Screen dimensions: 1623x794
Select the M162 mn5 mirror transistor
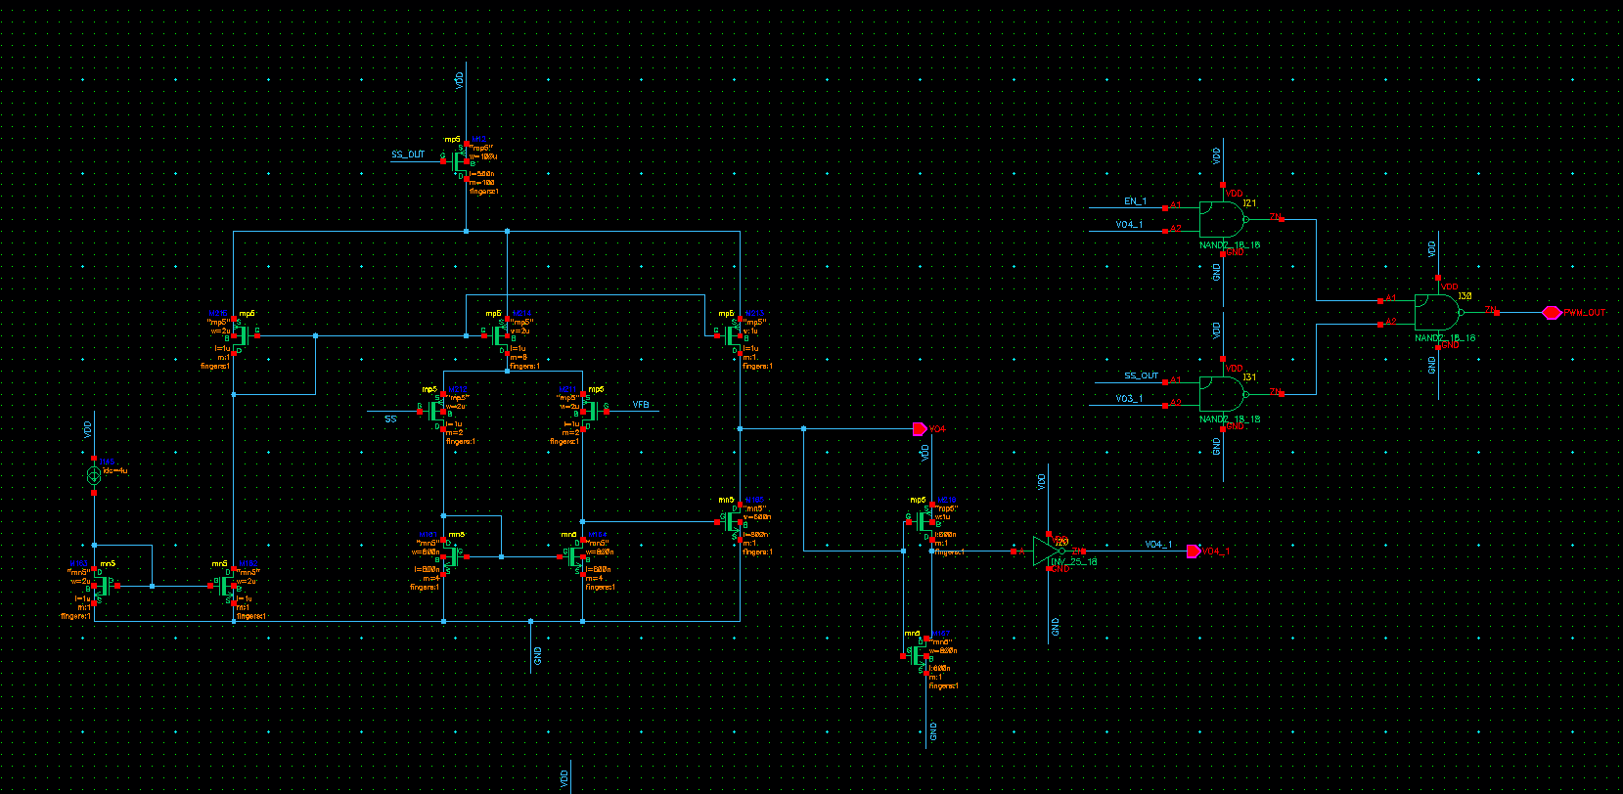tap(227, 587)
